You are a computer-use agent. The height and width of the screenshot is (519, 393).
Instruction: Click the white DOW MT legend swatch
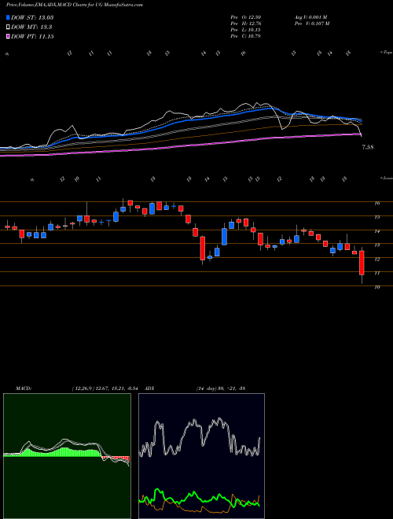8,28
